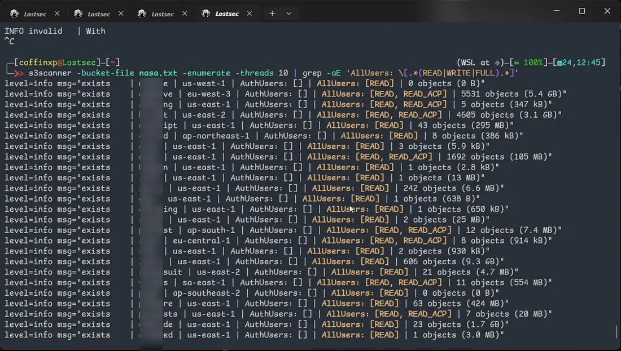Click the '24,12:45' time in prompt
The width and height of the screenshot is (621, 351).
[x=581, y=63]
